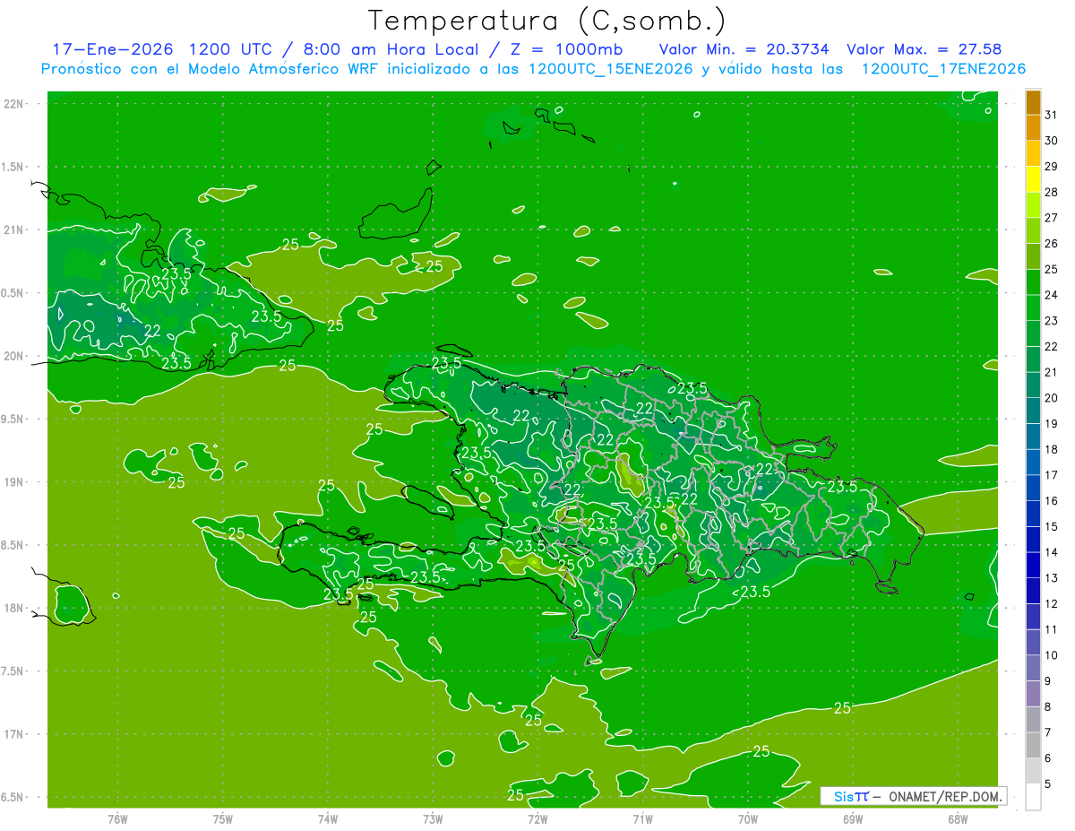Screen dimensions: 1075x831
Task: Click the '70W' longitude axis label
Action: point(748,819)
